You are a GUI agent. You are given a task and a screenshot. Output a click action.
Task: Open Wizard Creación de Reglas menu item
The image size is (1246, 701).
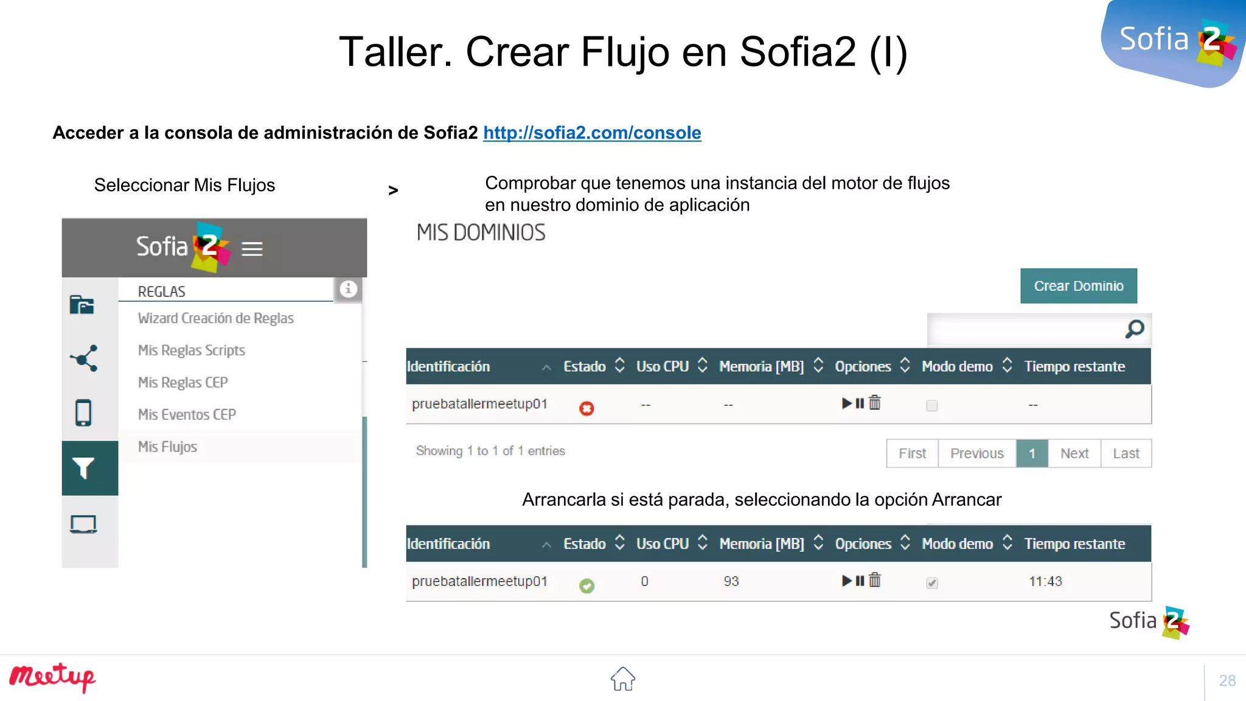pyautogui.click(x=215, y=318)
